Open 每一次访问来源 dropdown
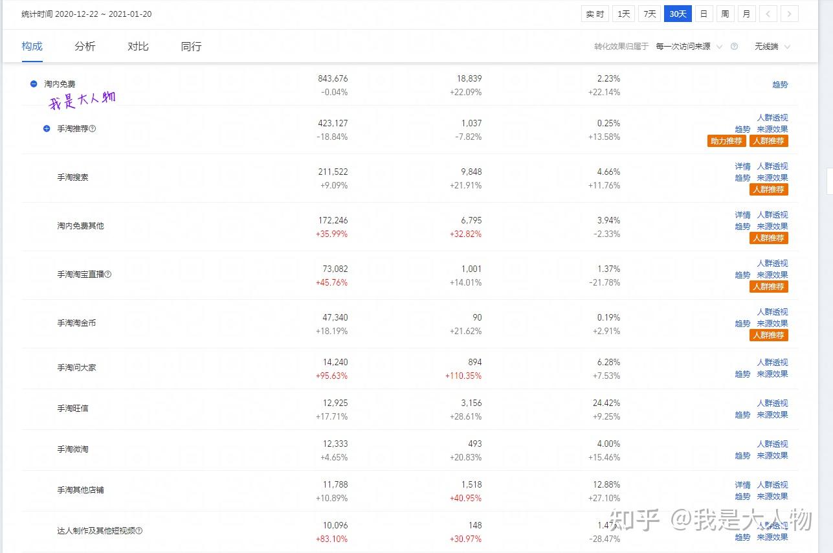The width and height of the screenshot is (833, 553). [x=689, y=47]
